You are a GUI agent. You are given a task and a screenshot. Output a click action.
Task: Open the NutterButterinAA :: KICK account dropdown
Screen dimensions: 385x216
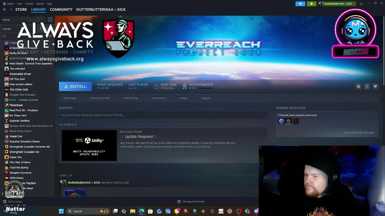click(337, 4)
